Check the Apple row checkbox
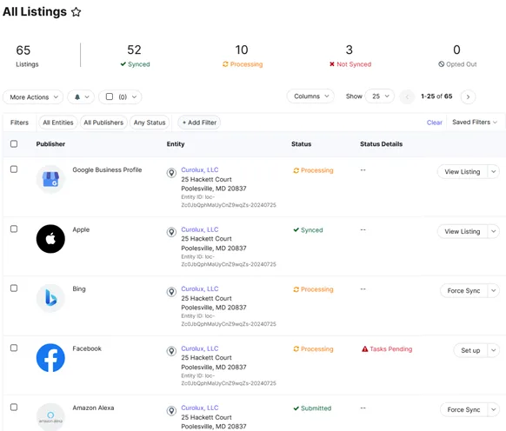Screen dimensions: 506x431 pos(14,229)
